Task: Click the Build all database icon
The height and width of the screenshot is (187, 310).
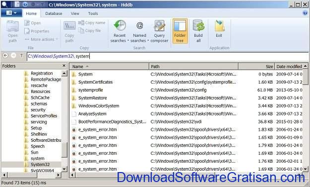Action: coord(198,31)
